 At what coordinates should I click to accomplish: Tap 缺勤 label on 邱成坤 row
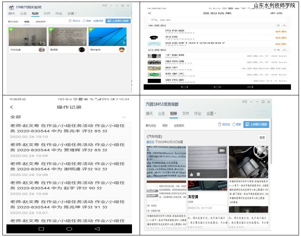coord(281,44)
